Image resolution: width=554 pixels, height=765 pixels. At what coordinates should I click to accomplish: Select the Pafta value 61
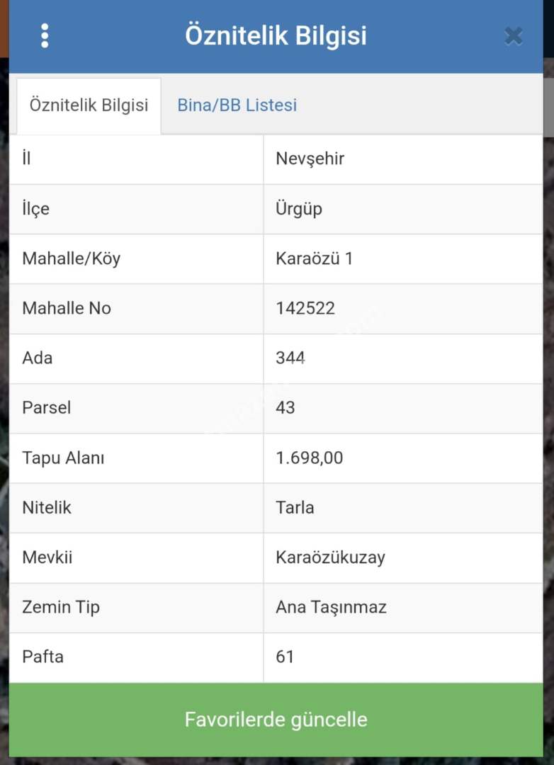click(x=285, y=657)
